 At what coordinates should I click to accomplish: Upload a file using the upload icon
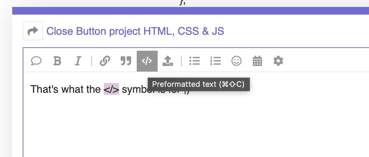tap(168, 61)
